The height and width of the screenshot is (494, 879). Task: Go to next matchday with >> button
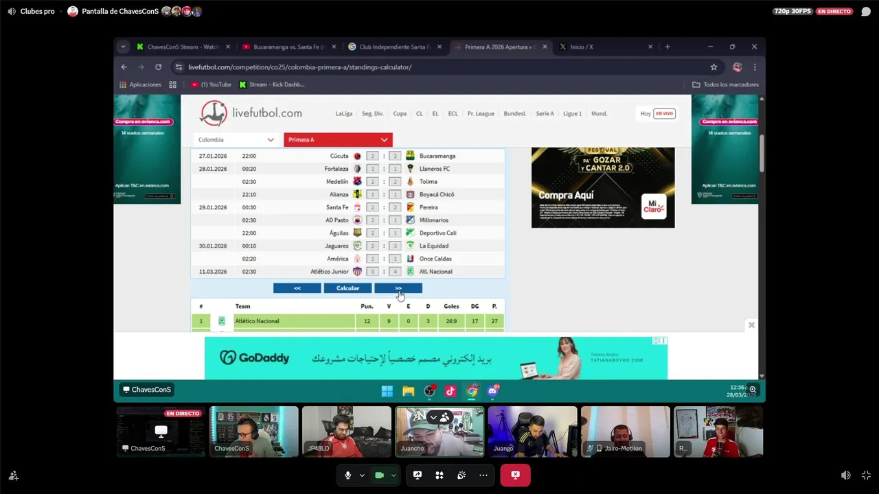[x=398, y=288]
